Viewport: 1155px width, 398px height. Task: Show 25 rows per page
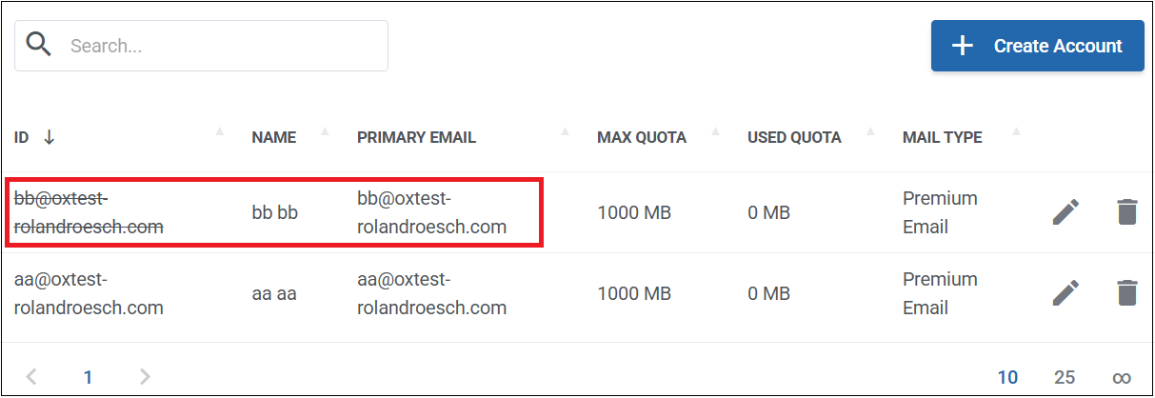point(1065,377)
